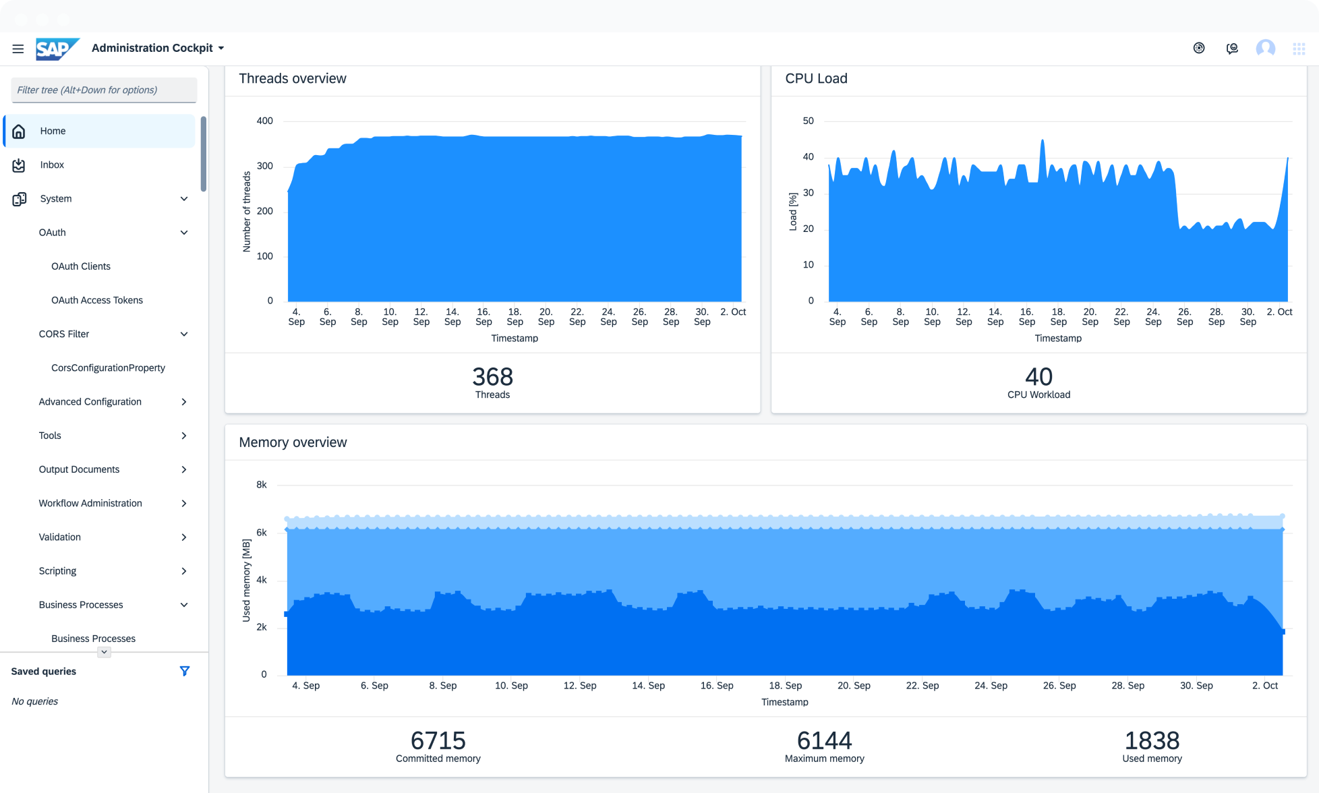The image size is (1319, 793).
Task: Click the System icon in sidebar
Action: tap(19, 199)
